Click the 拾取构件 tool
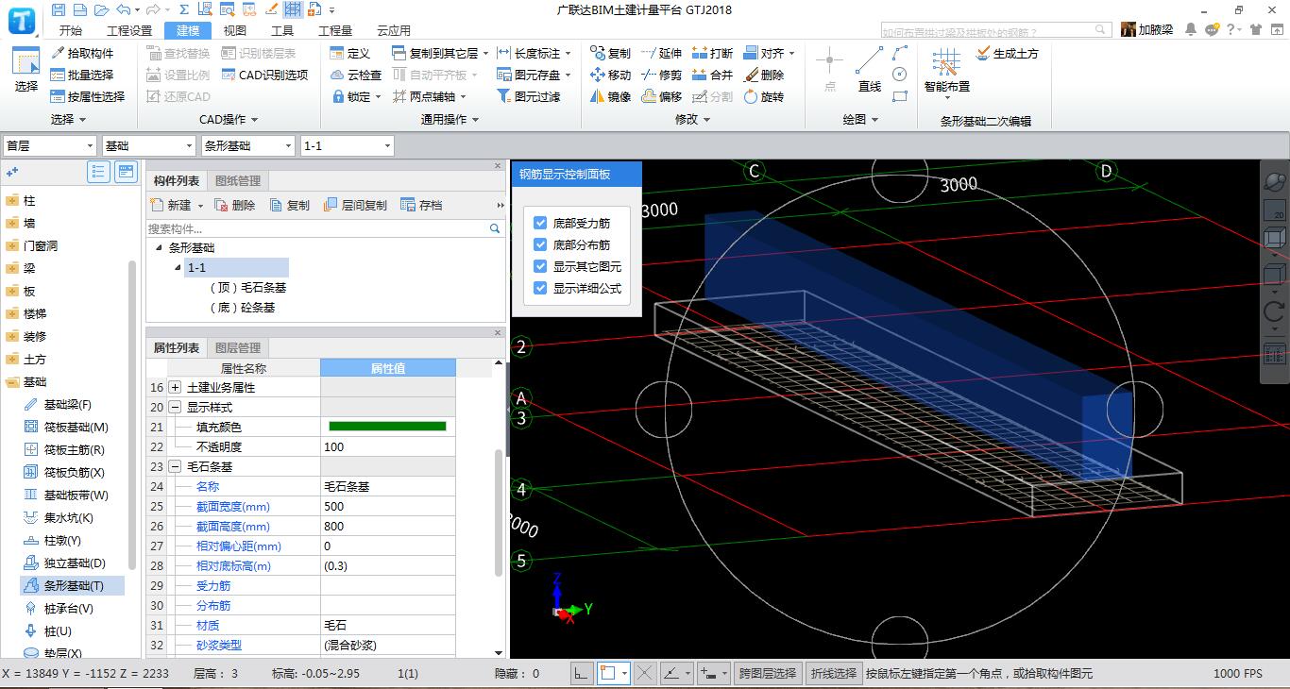Screen dimensions: 1290x689 82,53
